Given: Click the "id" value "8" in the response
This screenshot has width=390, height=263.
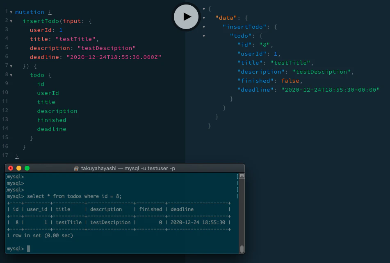Looking at the screenshot, I should tap(265, 45).
